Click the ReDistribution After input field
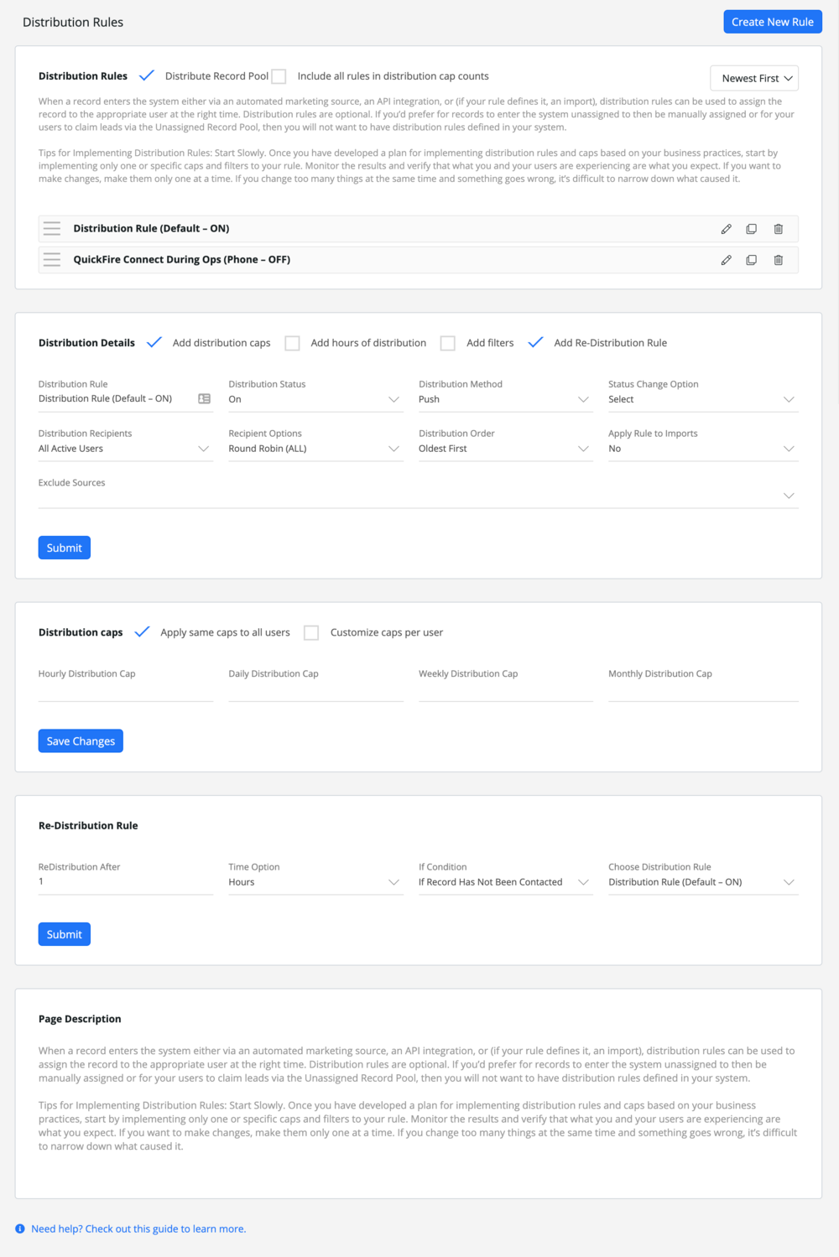839x1257 pixels. click(126, 882)
